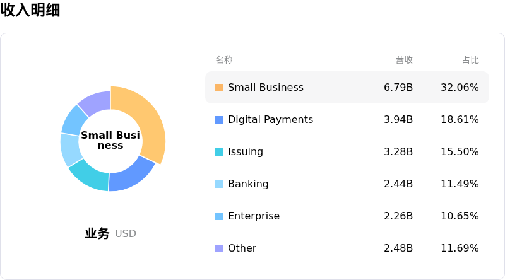Screen dimensions: 505x280
Task: Select the Digital Payments row label
Action: pyautogui.click(x=271, y=119)
